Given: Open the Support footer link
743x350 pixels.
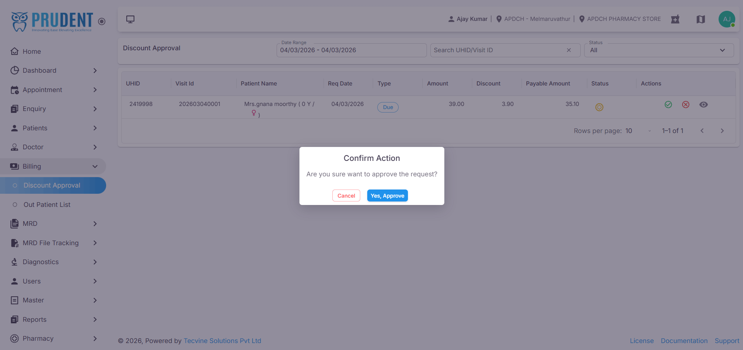Looking at the screenshot, I should click(727, 341).
